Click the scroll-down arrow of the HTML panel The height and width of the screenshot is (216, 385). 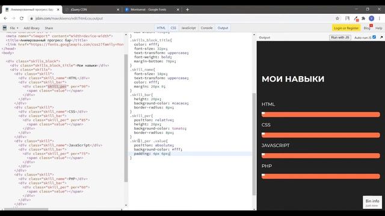click(126, 205)
